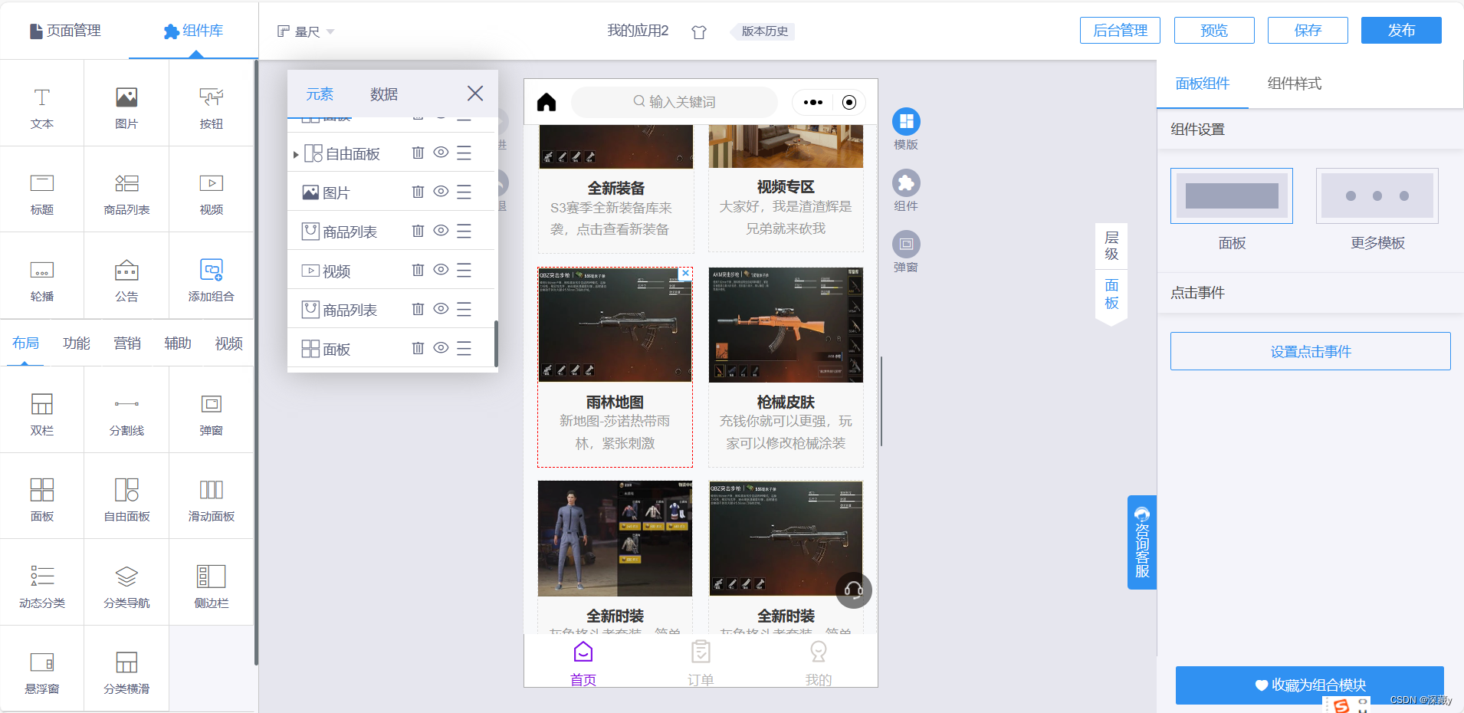
Task: Switch to 页面管理 tab
Action: pyautogui.click(x=65, y=31)
